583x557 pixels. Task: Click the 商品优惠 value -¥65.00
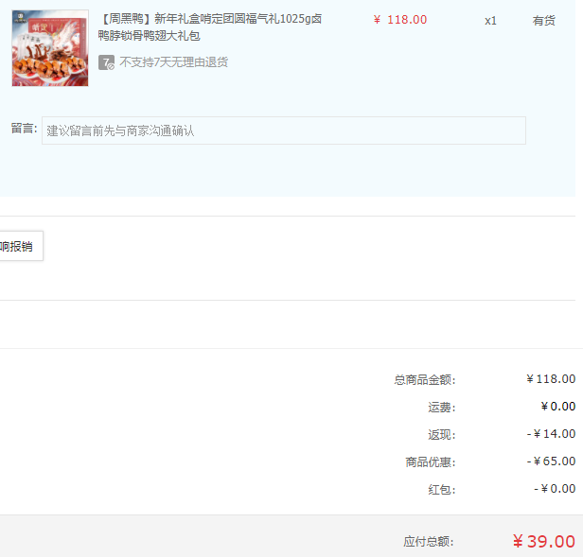[552, 461]
